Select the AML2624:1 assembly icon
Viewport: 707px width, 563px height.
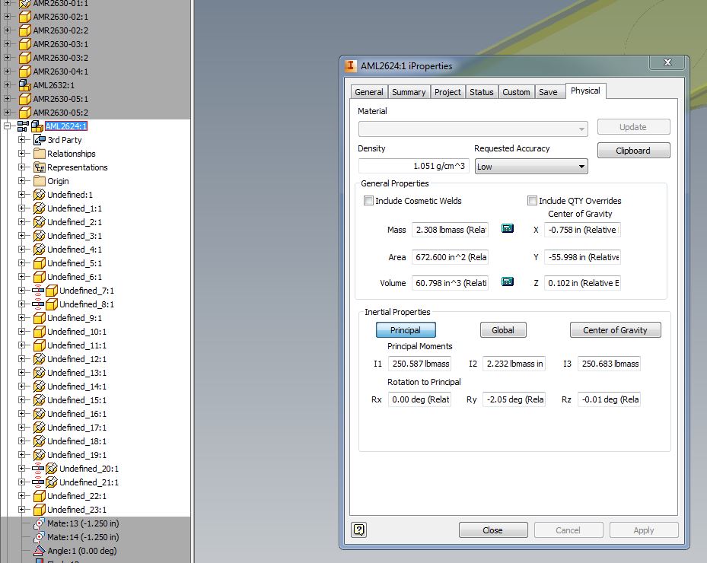pos(37,126)
